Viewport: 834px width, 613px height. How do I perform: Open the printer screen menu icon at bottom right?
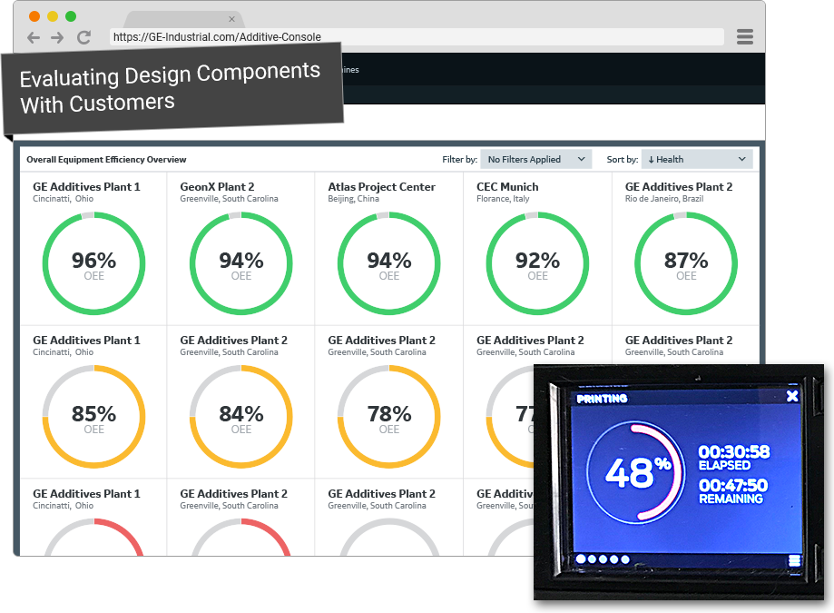[x=795, y=560]
